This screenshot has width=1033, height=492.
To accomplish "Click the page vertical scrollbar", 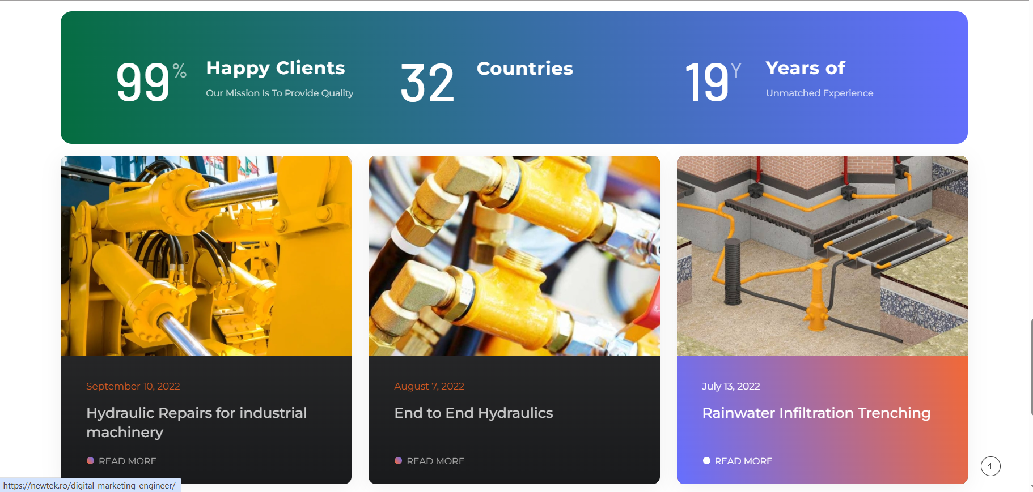I will coord(1031,367).
